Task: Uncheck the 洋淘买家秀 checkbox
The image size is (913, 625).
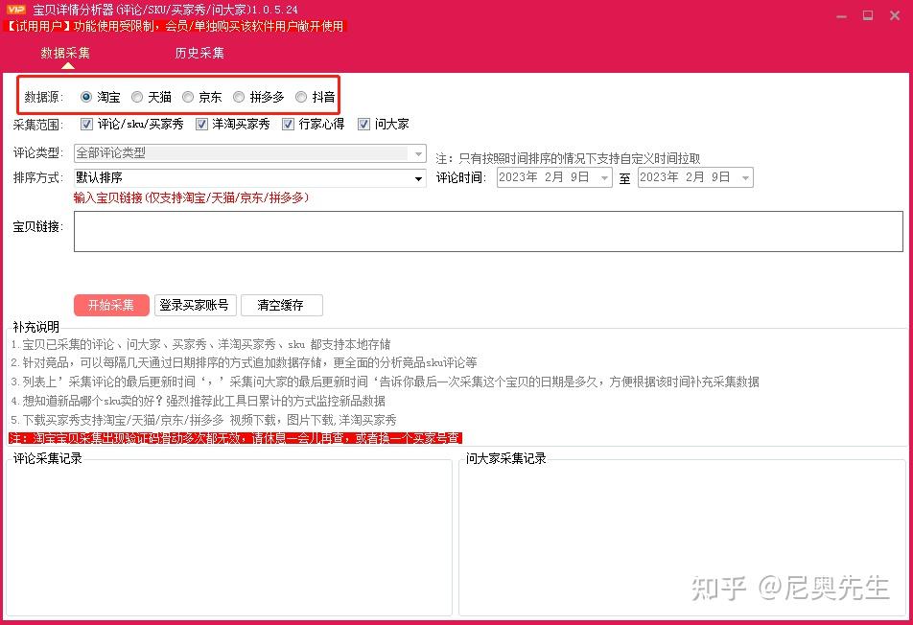Action: [201, 124]
